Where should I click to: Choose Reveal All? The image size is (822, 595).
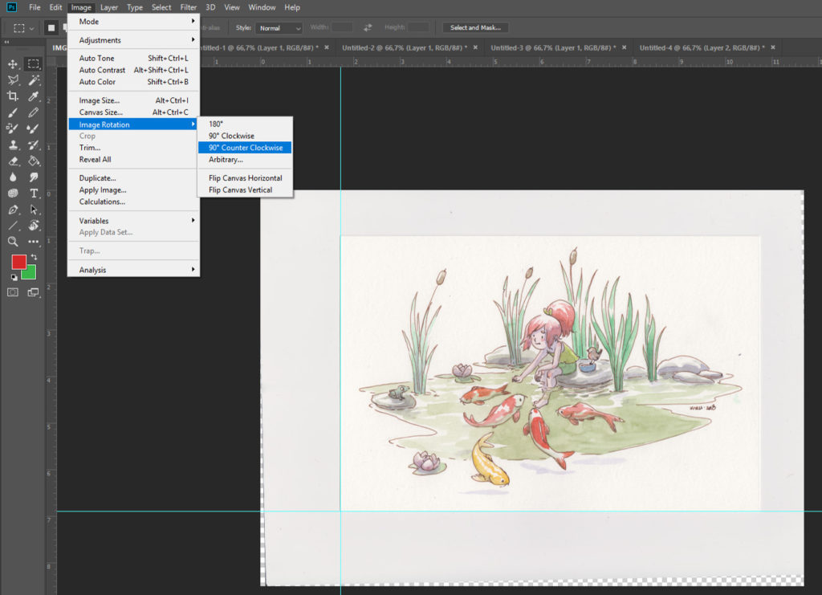134,159
